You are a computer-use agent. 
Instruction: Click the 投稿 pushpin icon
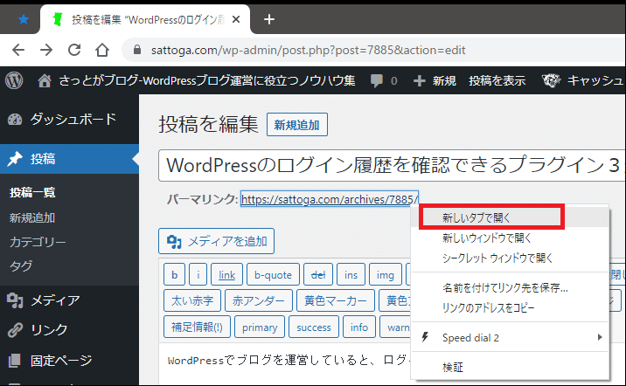point(15,159)
